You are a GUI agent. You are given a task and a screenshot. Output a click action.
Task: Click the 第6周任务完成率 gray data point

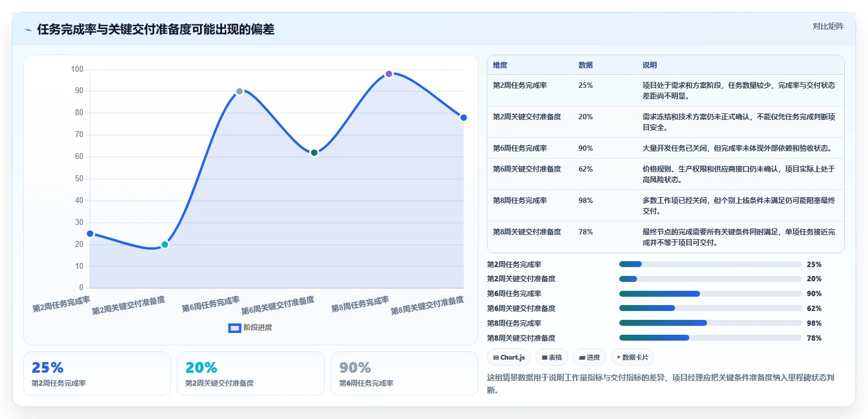[x=239, y=91]
